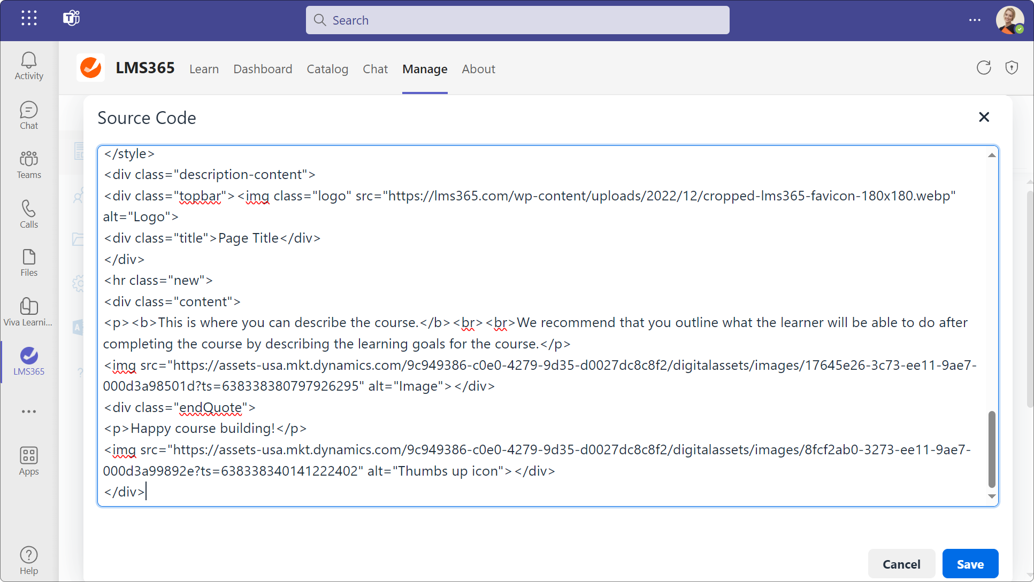
Task: Open the Files section
Action: [x=29, y=263]
